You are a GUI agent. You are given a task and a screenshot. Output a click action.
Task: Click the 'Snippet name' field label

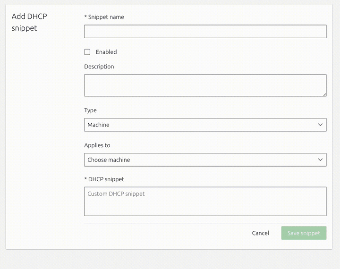pos(106,17)
